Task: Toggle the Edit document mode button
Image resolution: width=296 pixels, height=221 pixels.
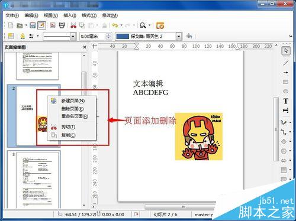Action: 41,25
